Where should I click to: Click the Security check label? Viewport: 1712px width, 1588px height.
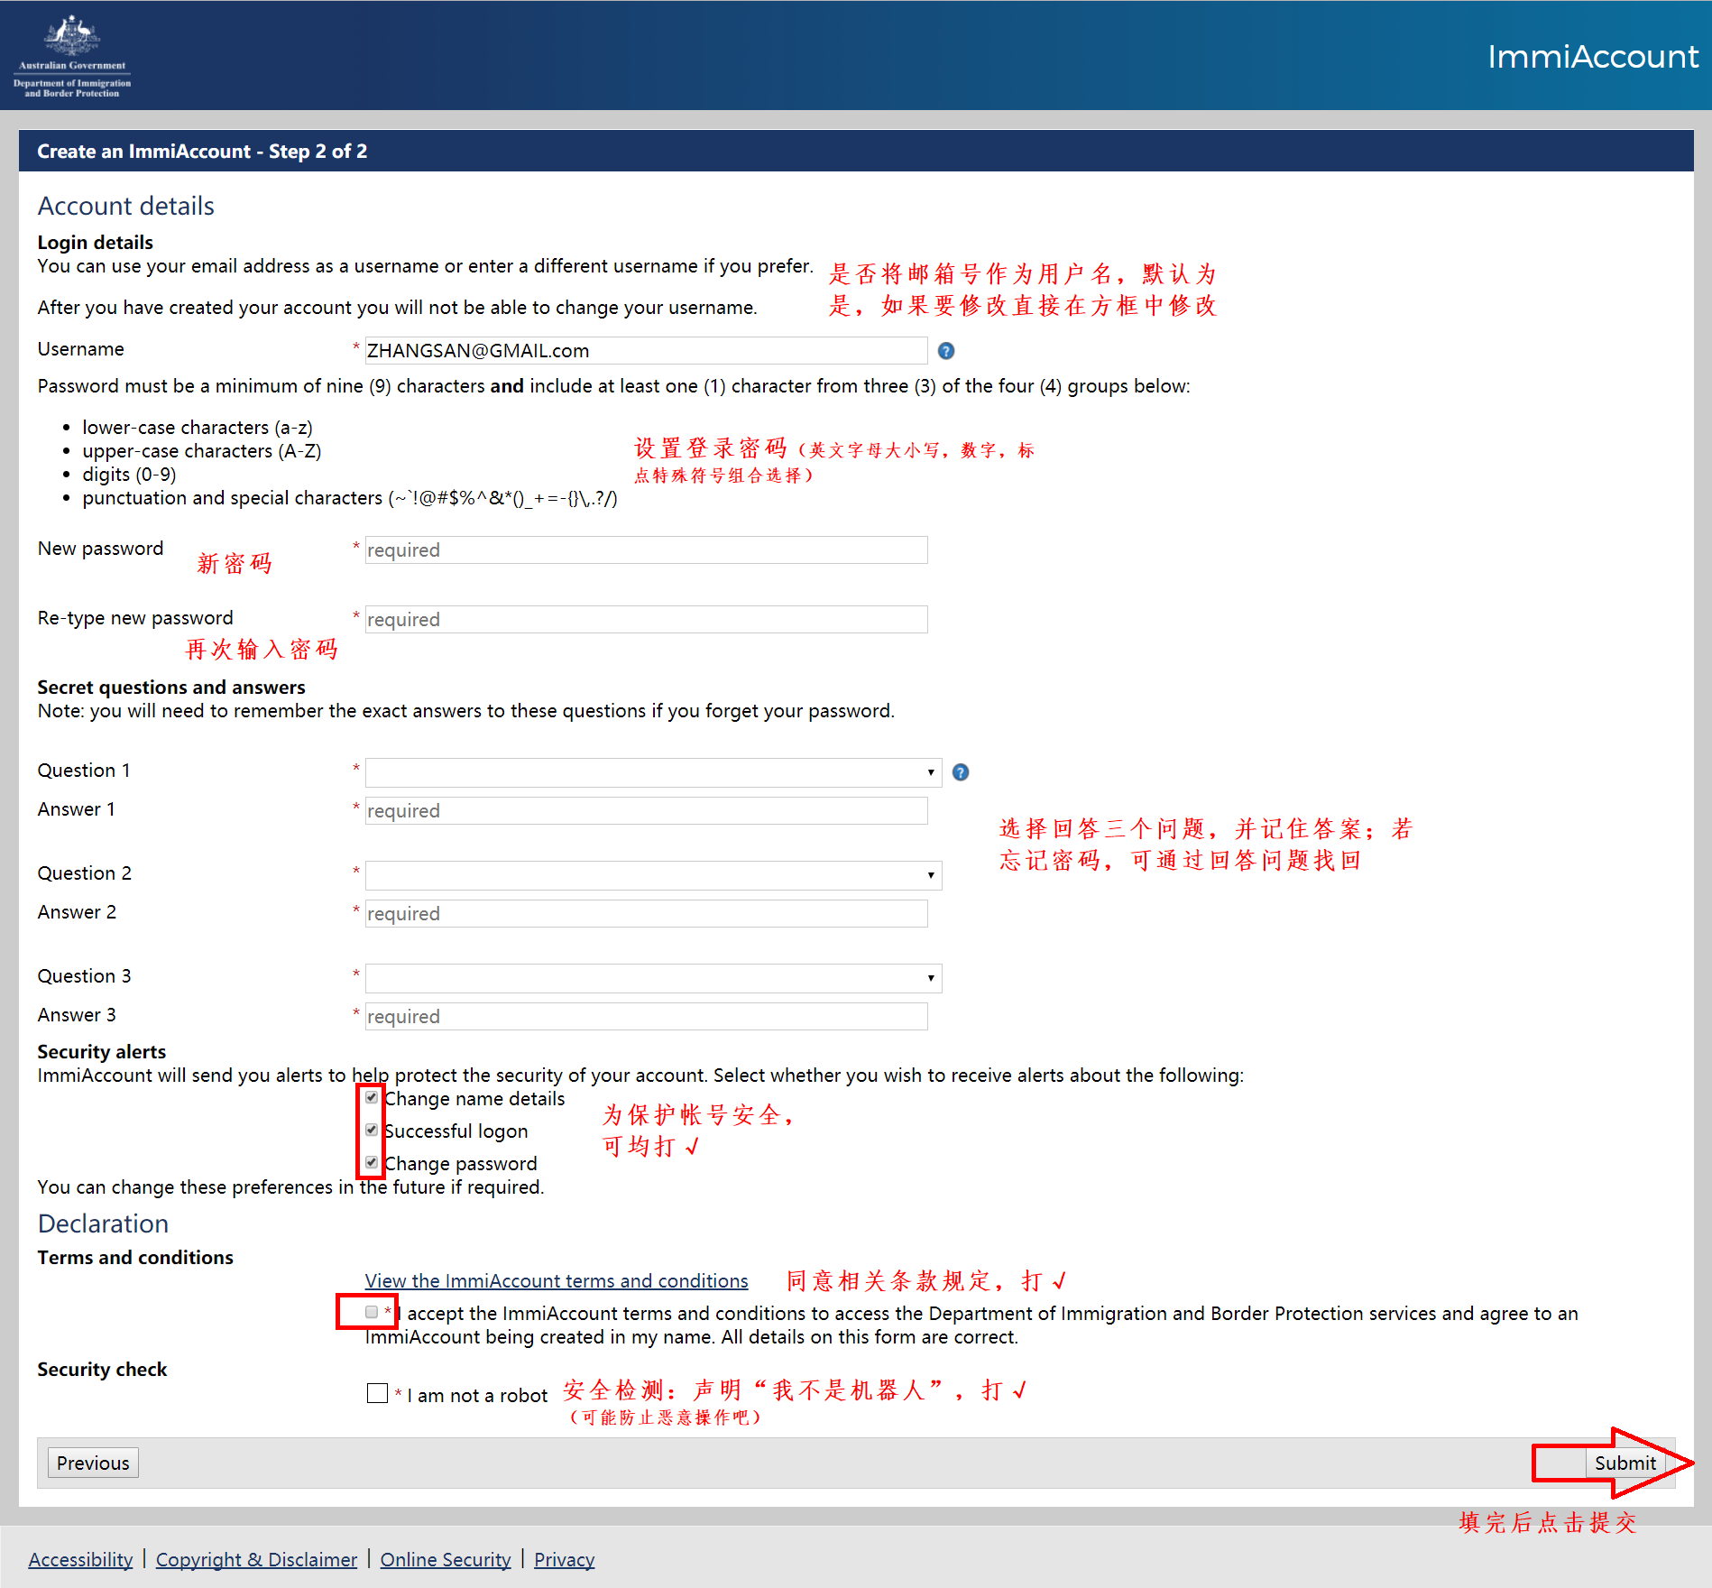pyautogui.click(x=102, y=1370)
